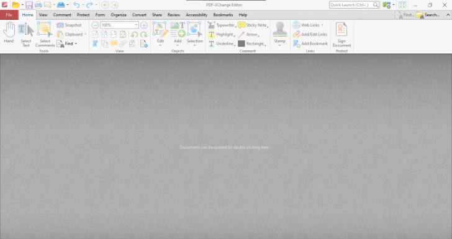
Task: Click the Redo arrow
Action: [89, 5]
